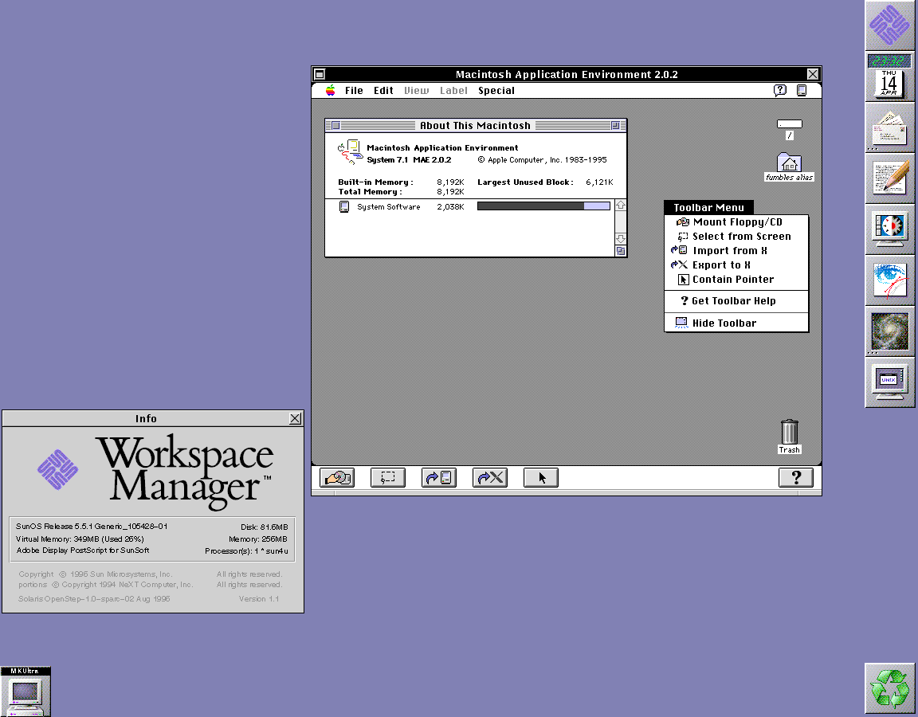Open the Balloon Help menu icon

[x=780, y=90]
